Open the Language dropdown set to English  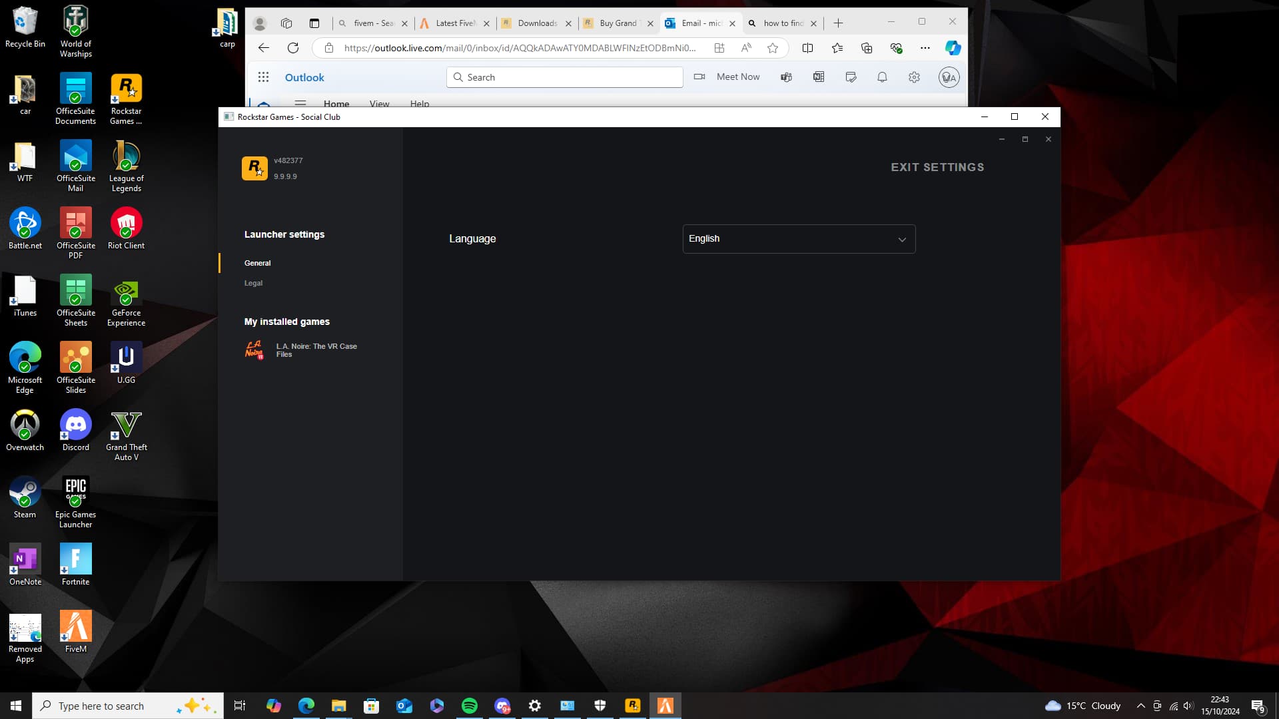pos(799,239)
